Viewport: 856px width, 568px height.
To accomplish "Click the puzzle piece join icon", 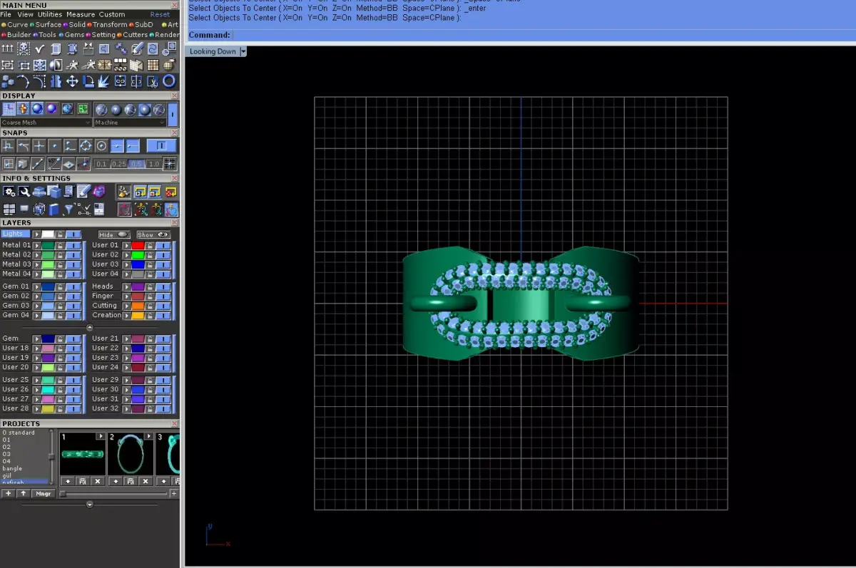I will tap(104, 48).
